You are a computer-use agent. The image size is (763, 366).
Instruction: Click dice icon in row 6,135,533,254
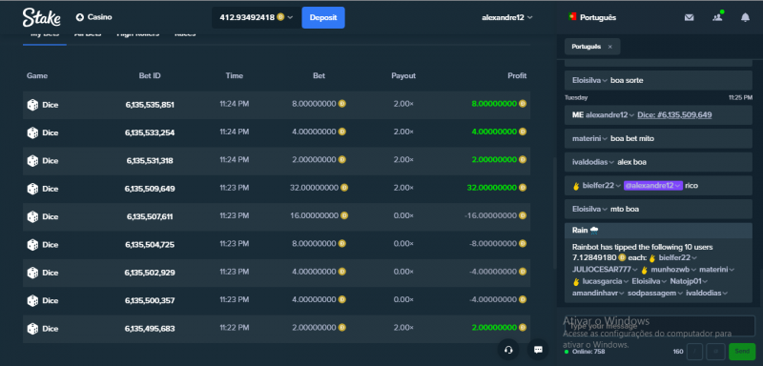[32, 132]
